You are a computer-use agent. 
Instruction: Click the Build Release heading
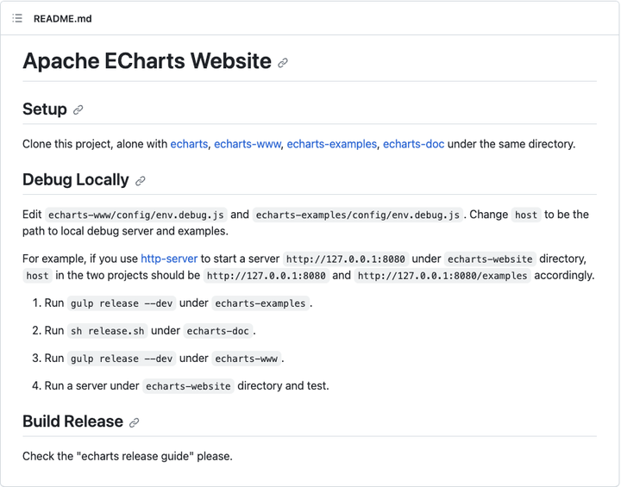[x=72, y=421]
